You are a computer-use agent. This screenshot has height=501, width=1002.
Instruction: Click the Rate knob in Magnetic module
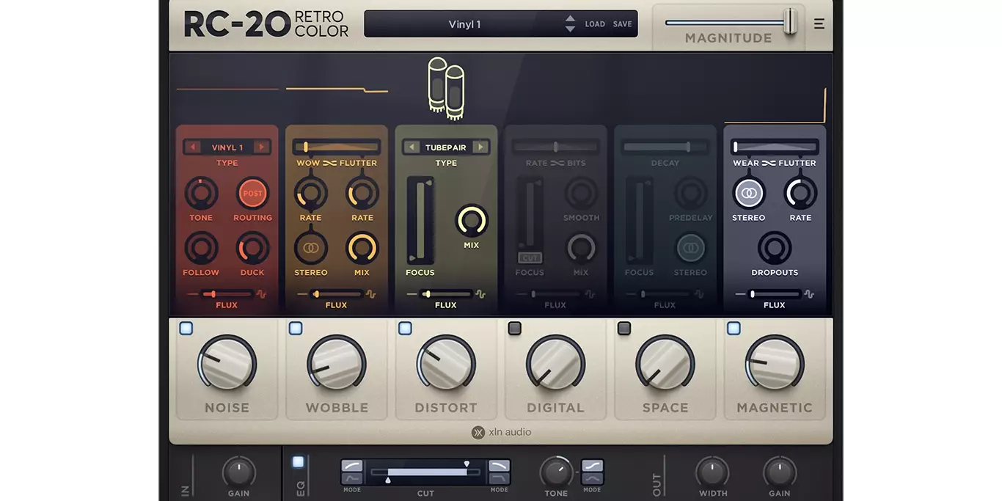[800, 194]
